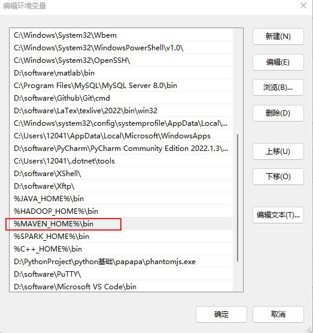
Task: Select the D:\software\matlab\bin entry
Action: (x=121, y=73)
